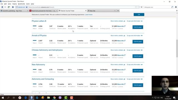Open the Physics Letters B journal title
The width and height of the screenshot is (178, 100).
coord(39,21)
